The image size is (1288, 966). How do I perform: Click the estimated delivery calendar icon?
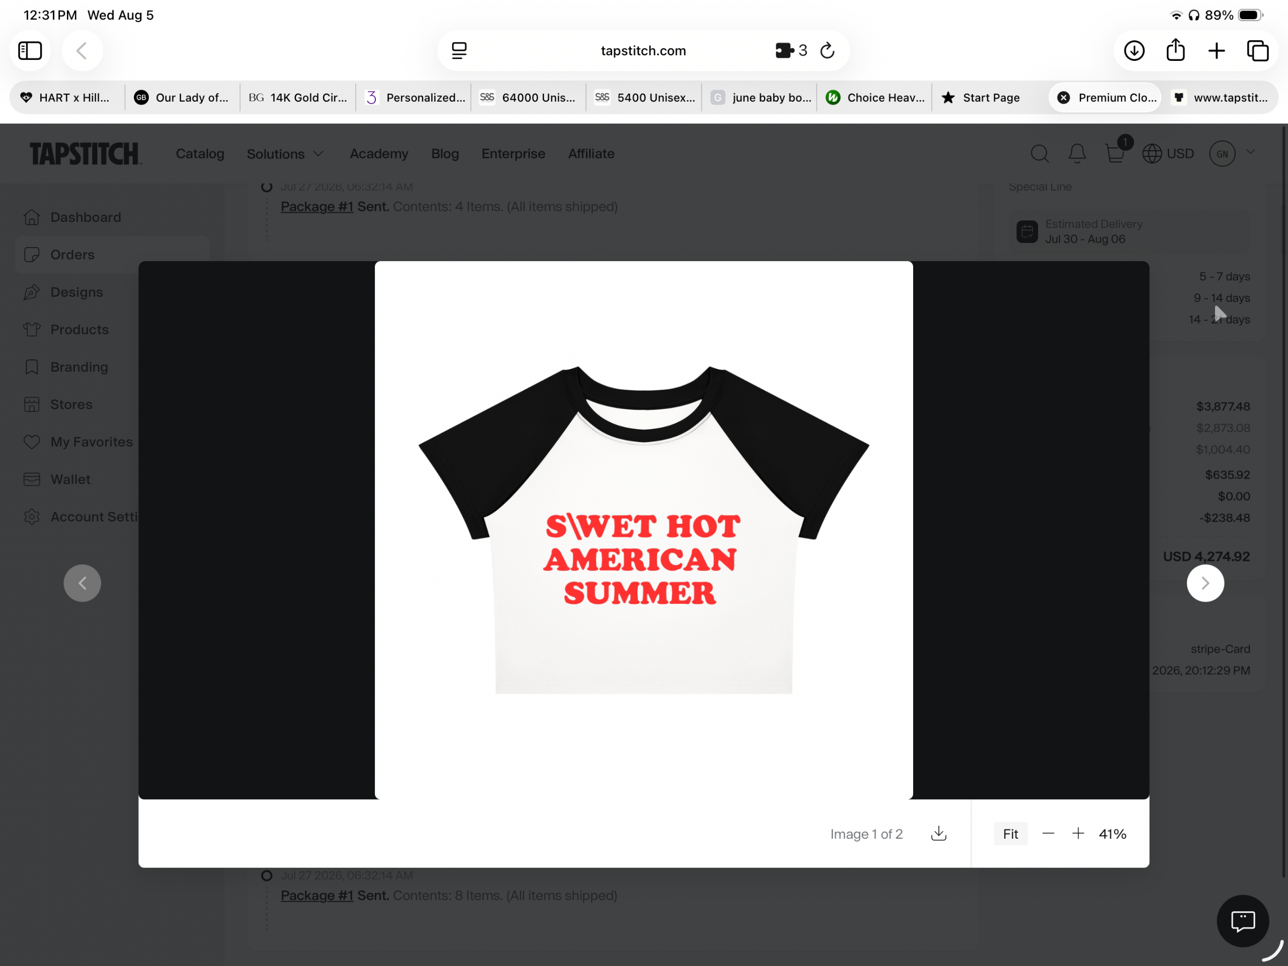pyautogui.click(x=1026, y=231)
